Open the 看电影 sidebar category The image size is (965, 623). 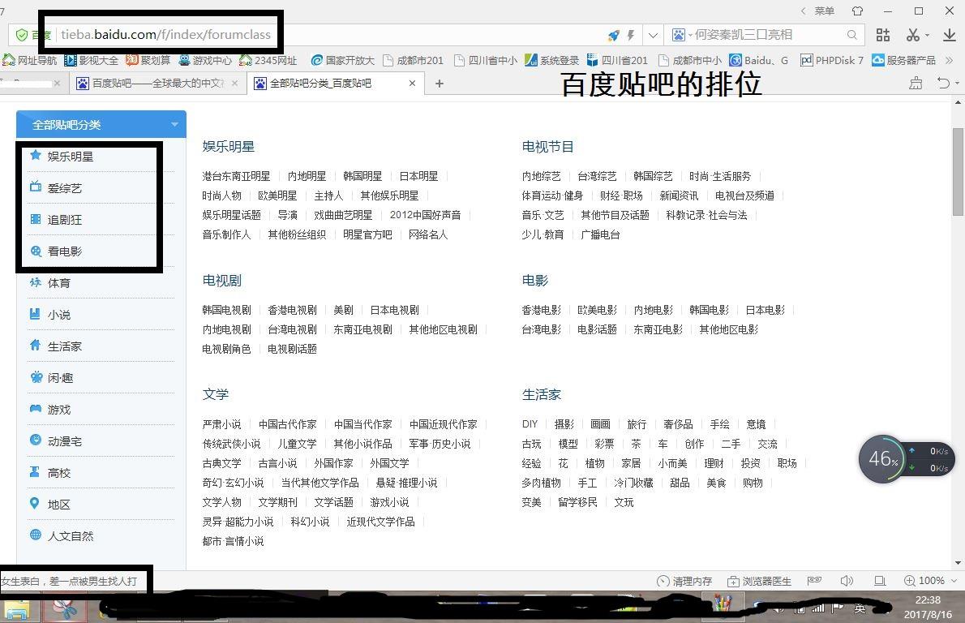[x=65, y=251]
